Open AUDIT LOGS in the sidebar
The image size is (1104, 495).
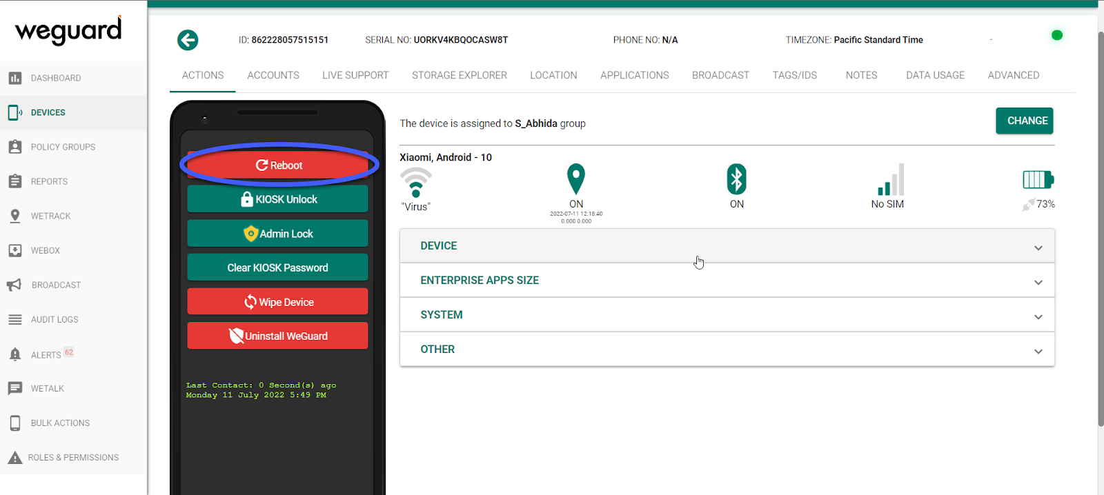click(73, 319)
